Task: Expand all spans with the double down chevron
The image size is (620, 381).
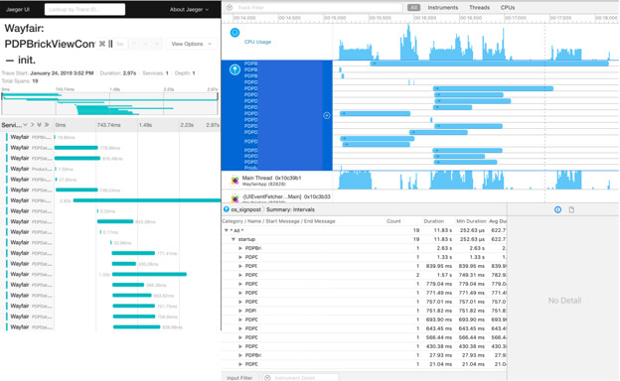Action: tap(39, 125)
